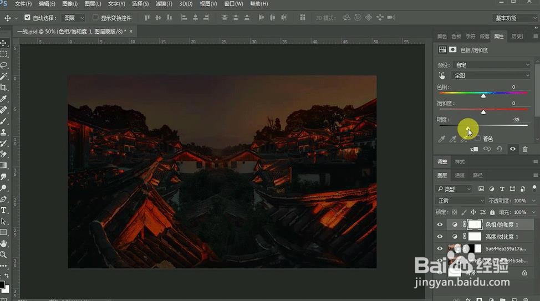
Task: Select the Pen tool
Action: pyautogui.click(x=3, y=199)
